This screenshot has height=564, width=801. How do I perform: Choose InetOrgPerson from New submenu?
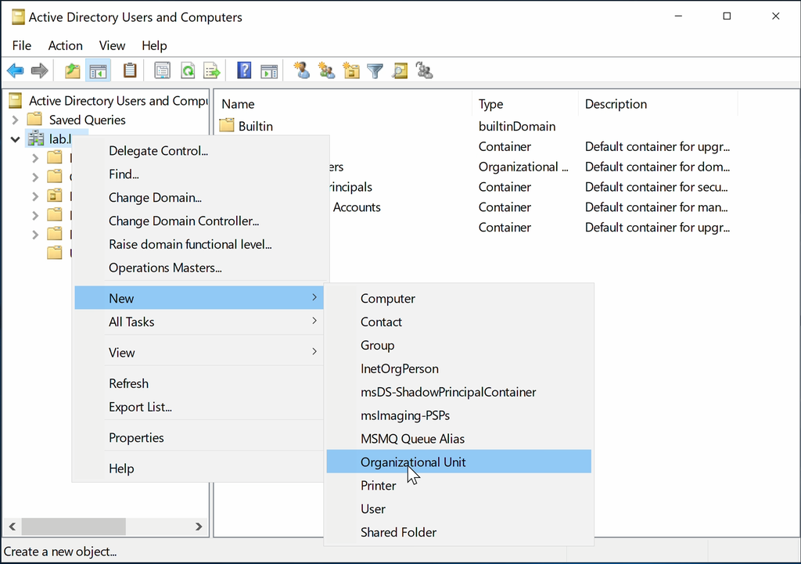click(x=400, y=369)
